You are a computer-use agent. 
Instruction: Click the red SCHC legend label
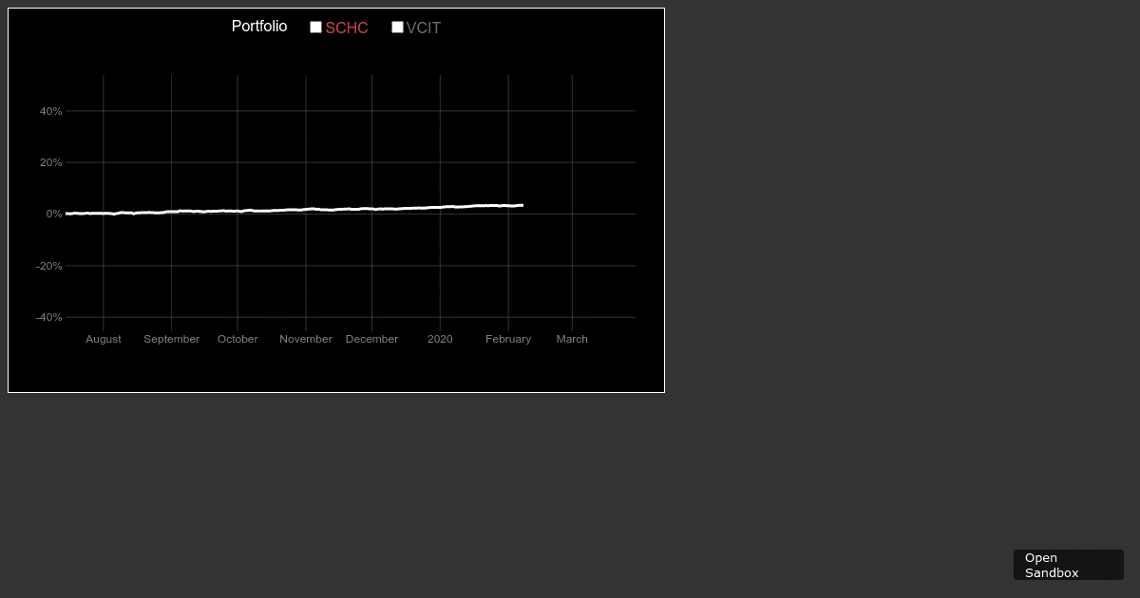[347, 28]
